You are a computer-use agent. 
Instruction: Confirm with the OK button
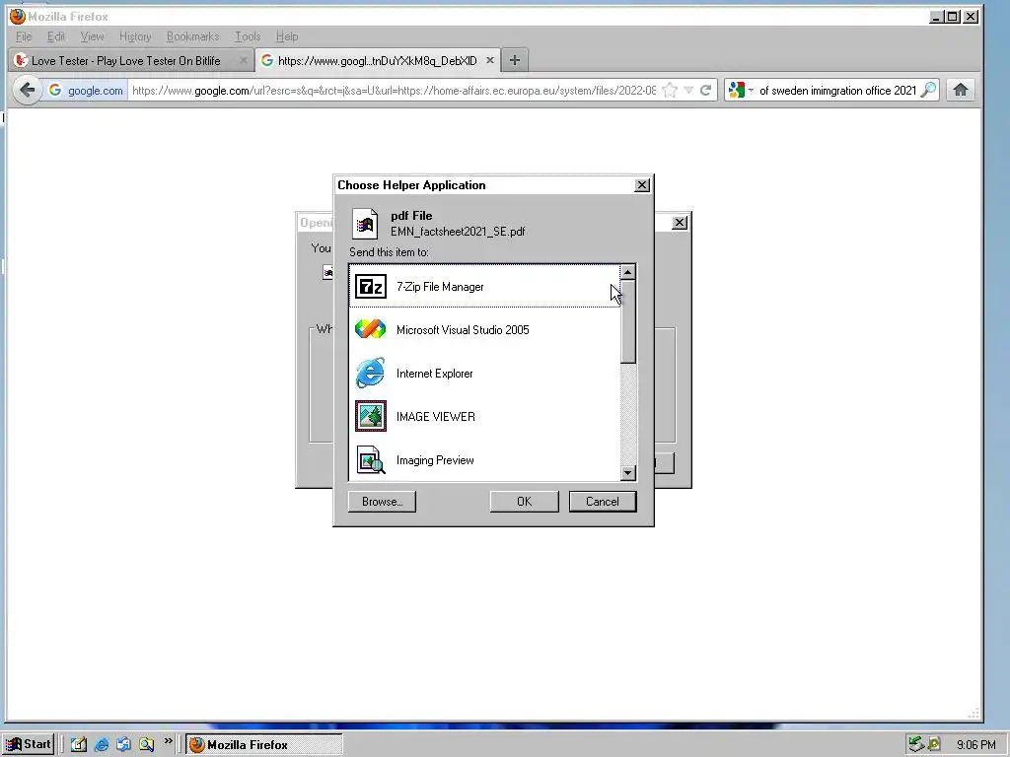coord(525,502)
